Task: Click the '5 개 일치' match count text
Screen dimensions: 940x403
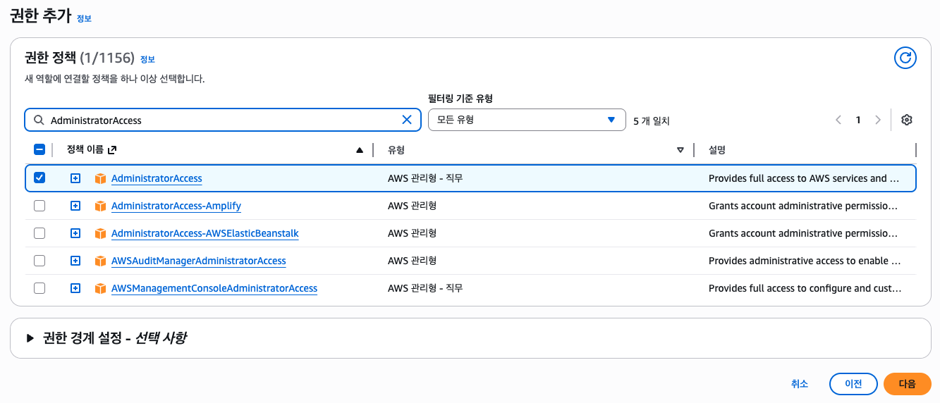Action: [652, 120]
